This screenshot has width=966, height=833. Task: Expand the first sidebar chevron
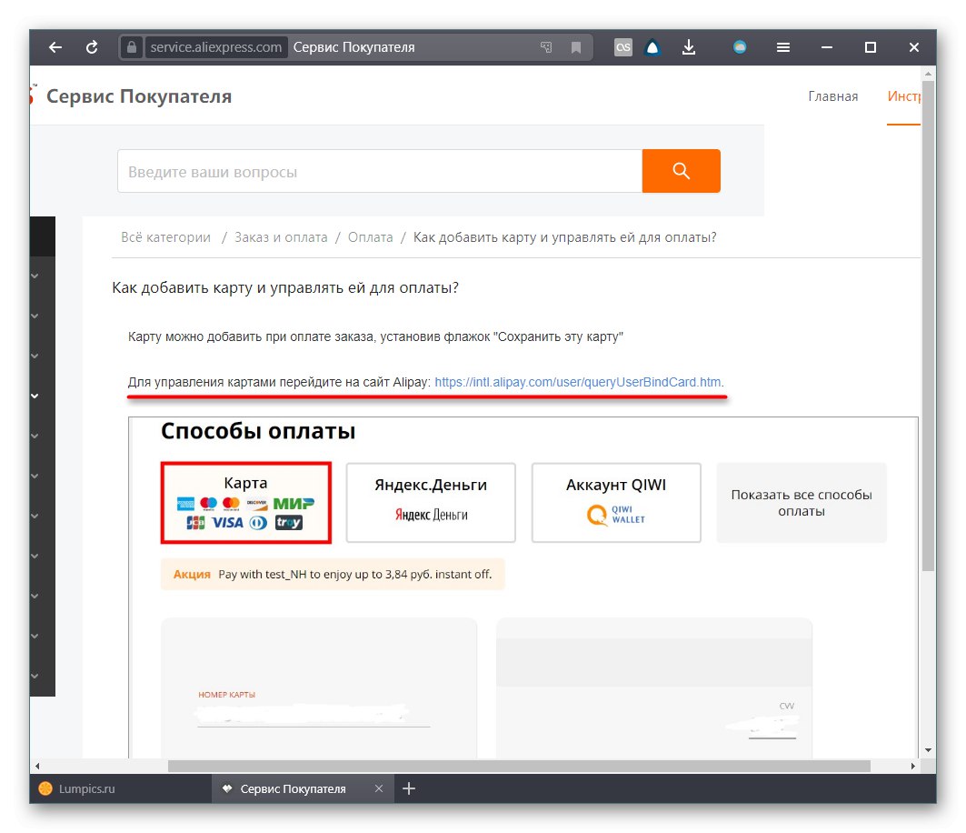click(x=35, y=276)
